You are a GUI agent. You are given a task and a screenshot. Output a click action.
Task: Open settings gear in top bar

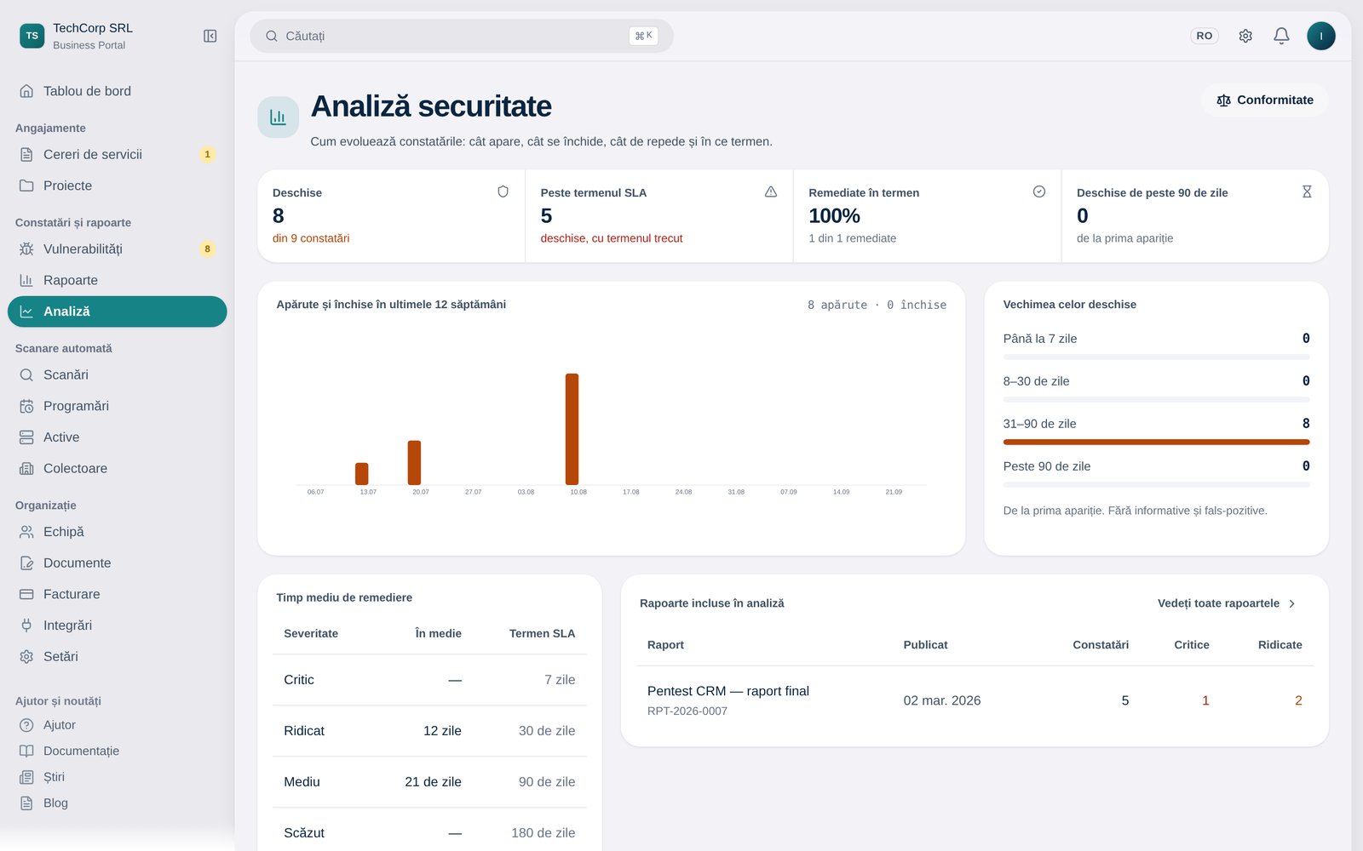[x=1245, y=36]
